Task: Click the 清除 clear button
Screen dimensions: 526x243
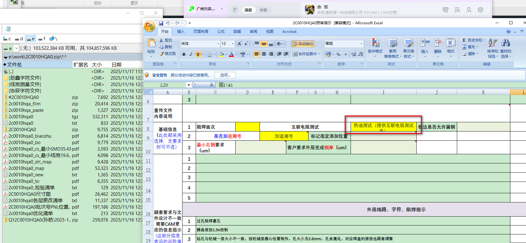Action: click(x=470, y=54)
